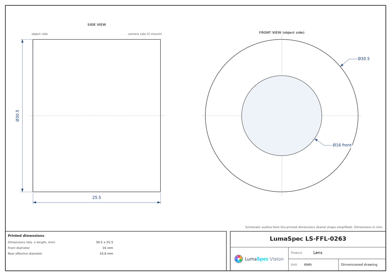Select the 'Lens' product value
Screen dimensions: 391x276
(318, 253)
